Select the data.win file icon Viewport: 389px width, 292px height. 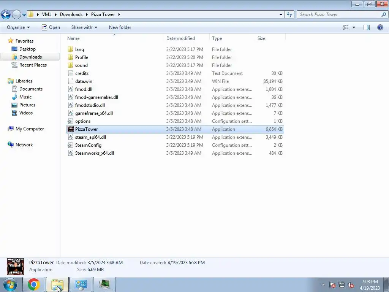click(70, 81)
